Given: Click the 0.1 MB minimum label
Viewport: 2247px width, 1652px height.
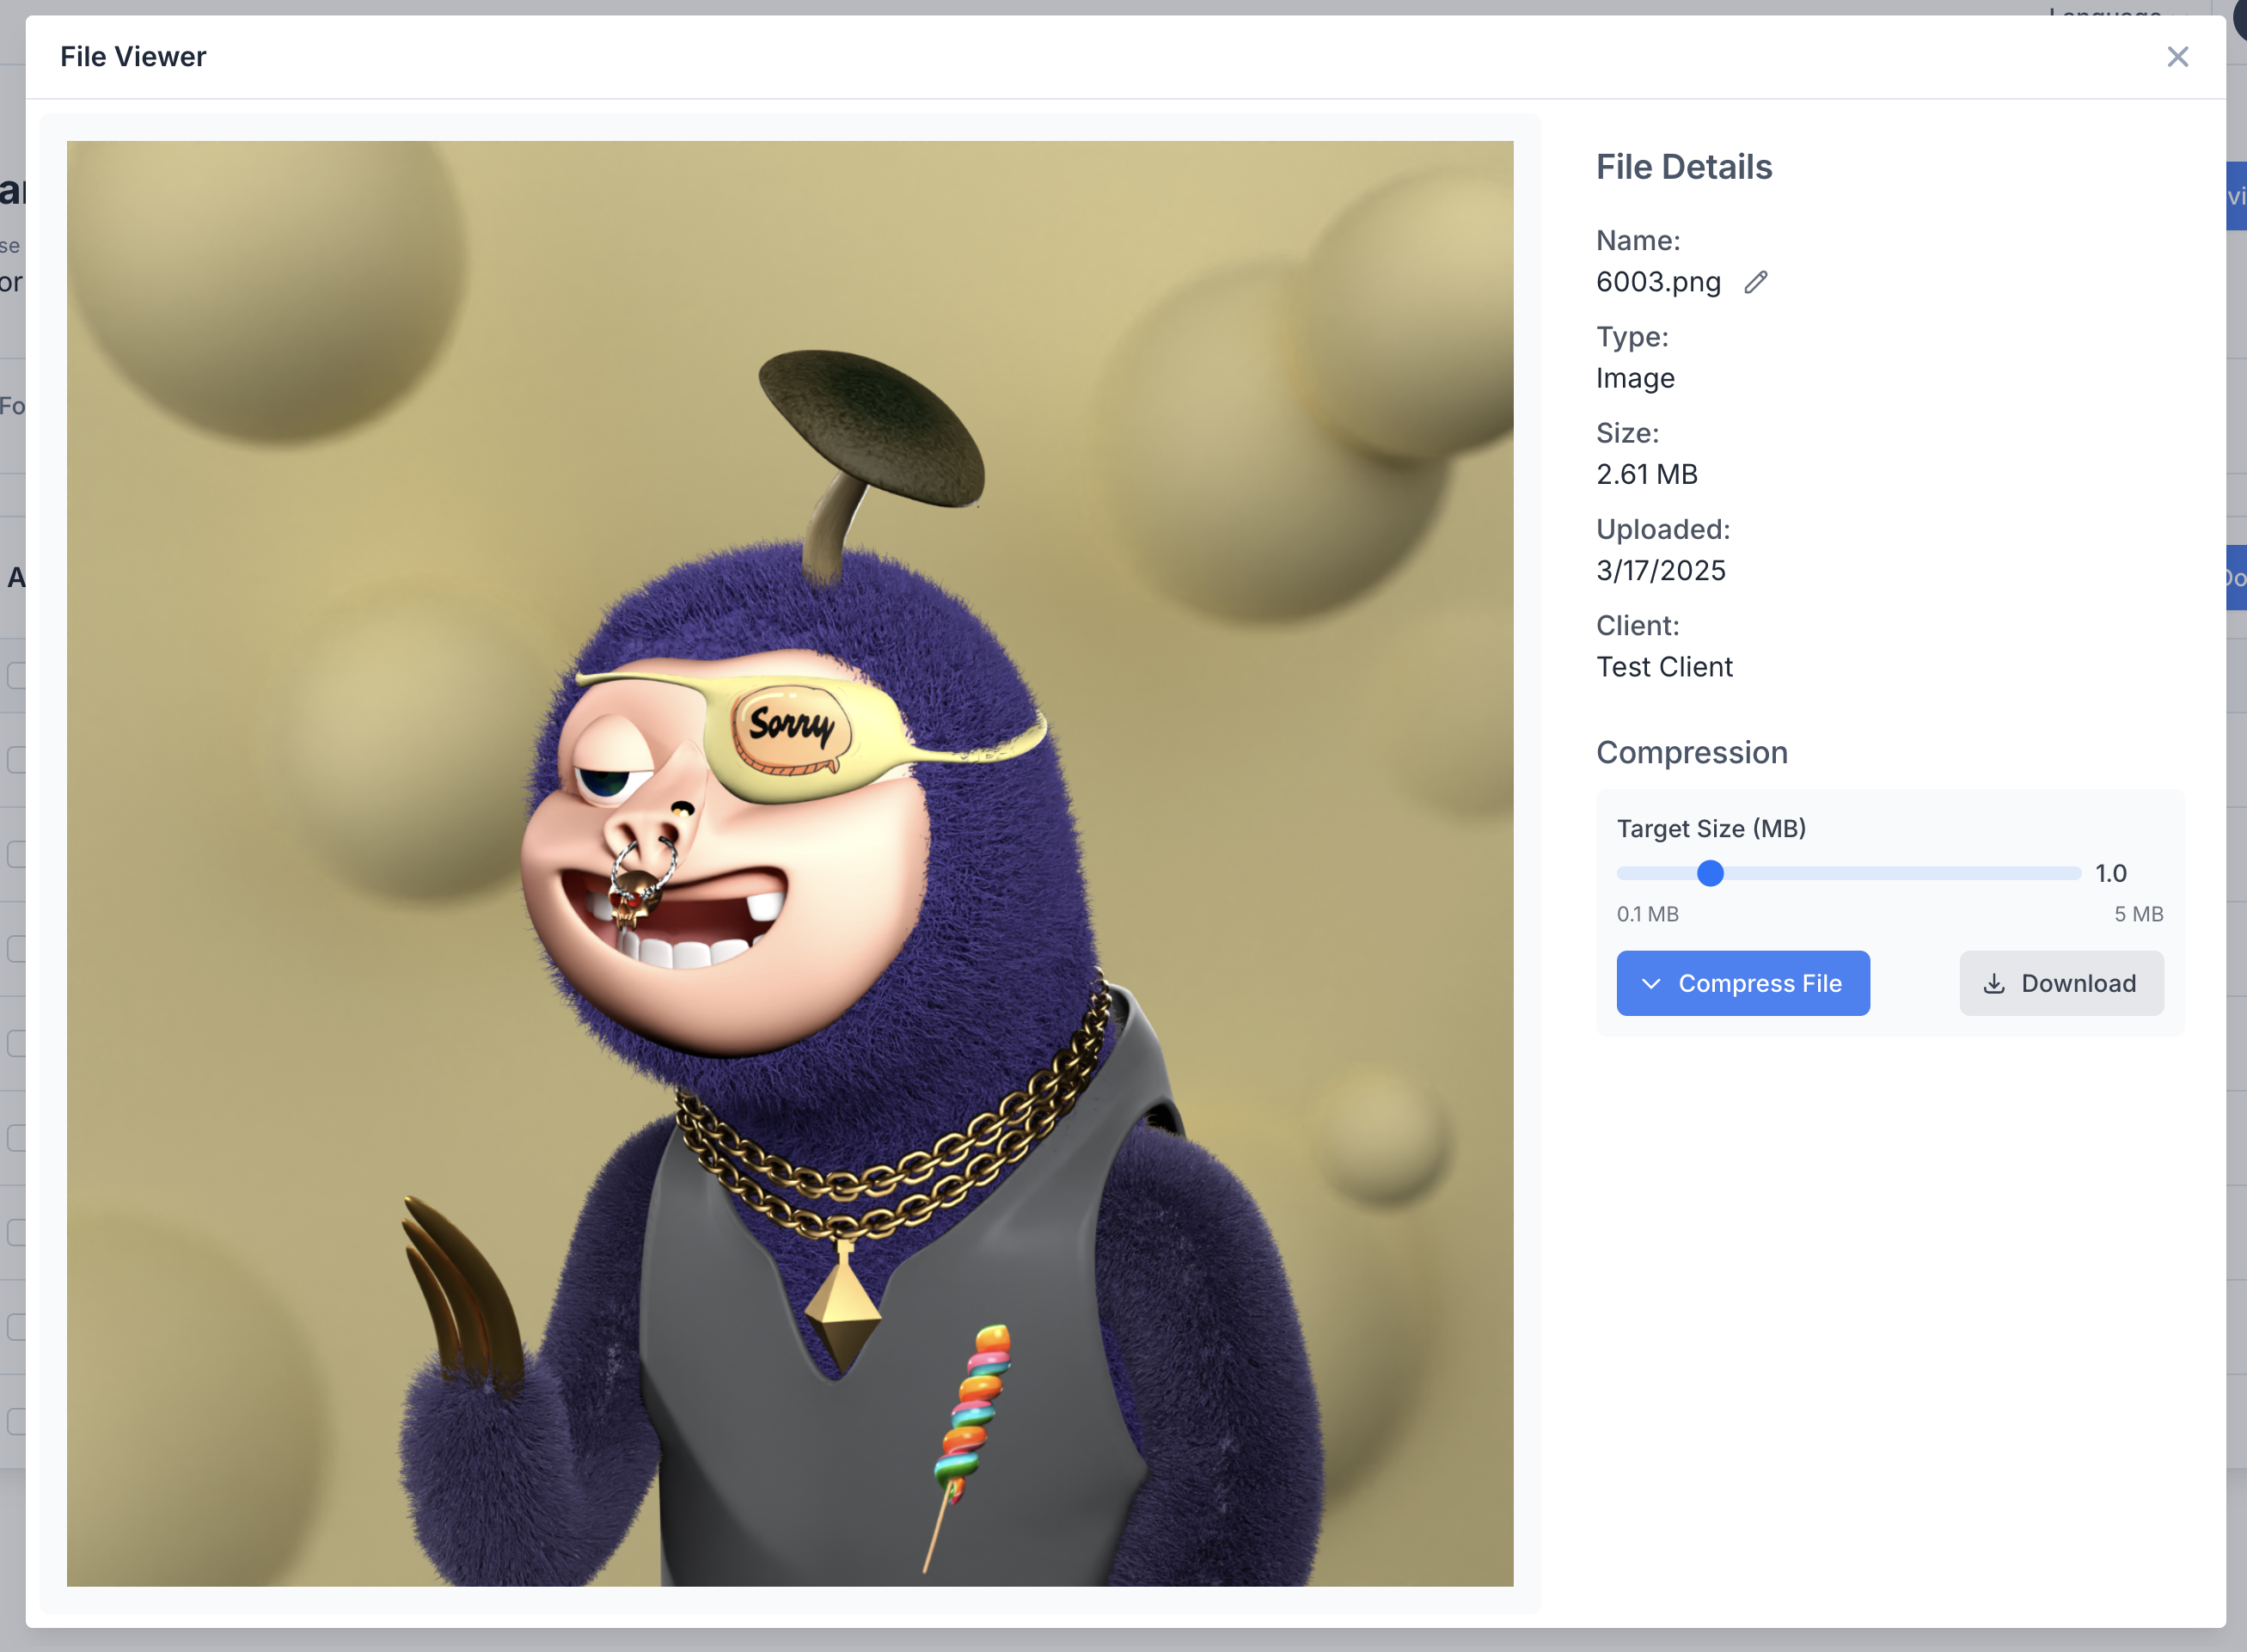Looking at the screenshot, I should click(1648, 914).
